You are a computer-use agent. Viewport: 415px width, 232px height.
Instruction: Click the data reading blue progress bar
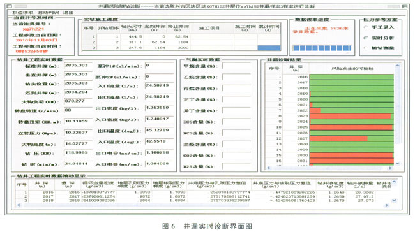(322, 48)
